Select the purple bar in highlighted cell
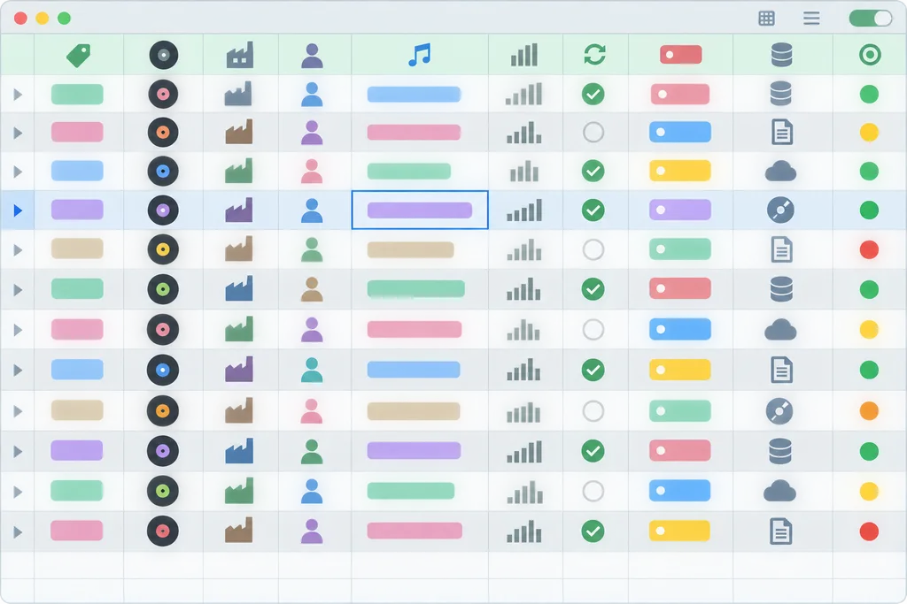Viewport: 907px width, 604px height. 419,210
